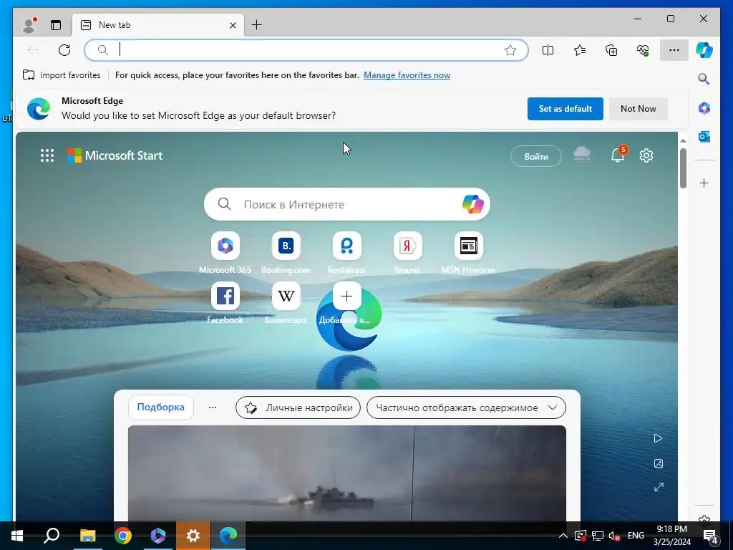The height and width of the screenshot is (550, 733).
Task: Select the Подборка feed tab
Action: [x=161, y=407]
